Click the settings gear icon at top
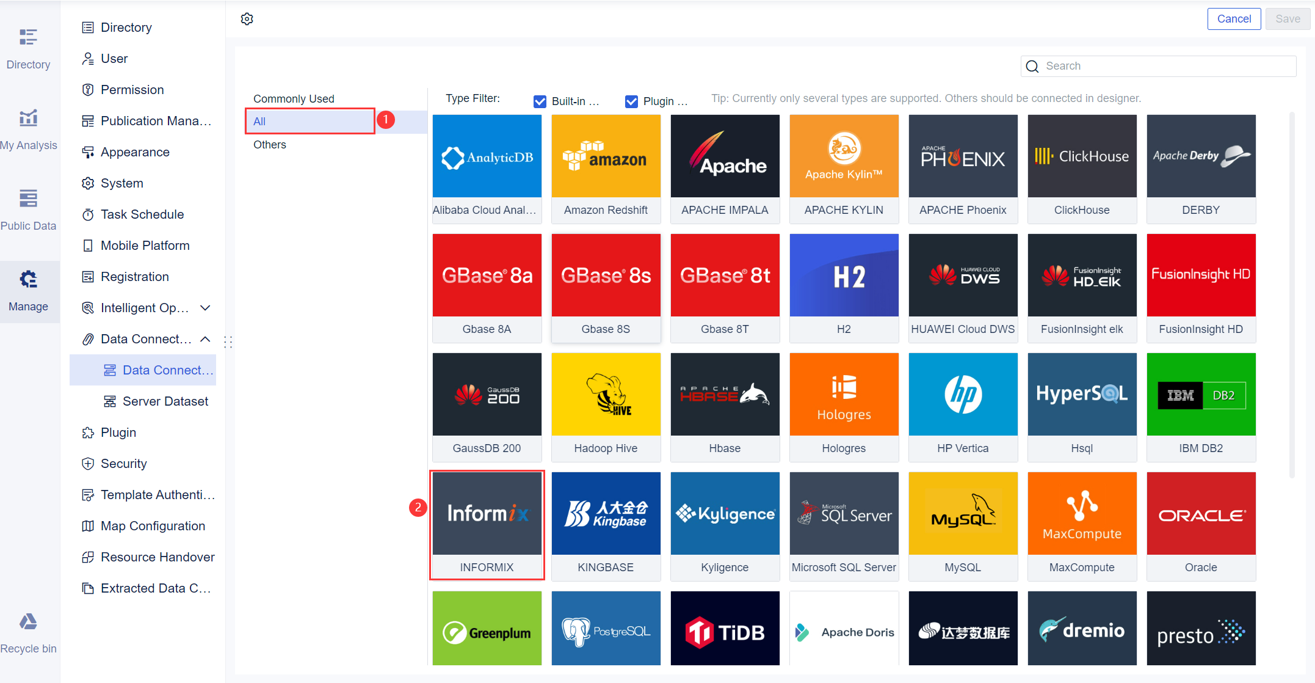The width and height of the screenshot is (1315, 683). [x=247, y=19]
